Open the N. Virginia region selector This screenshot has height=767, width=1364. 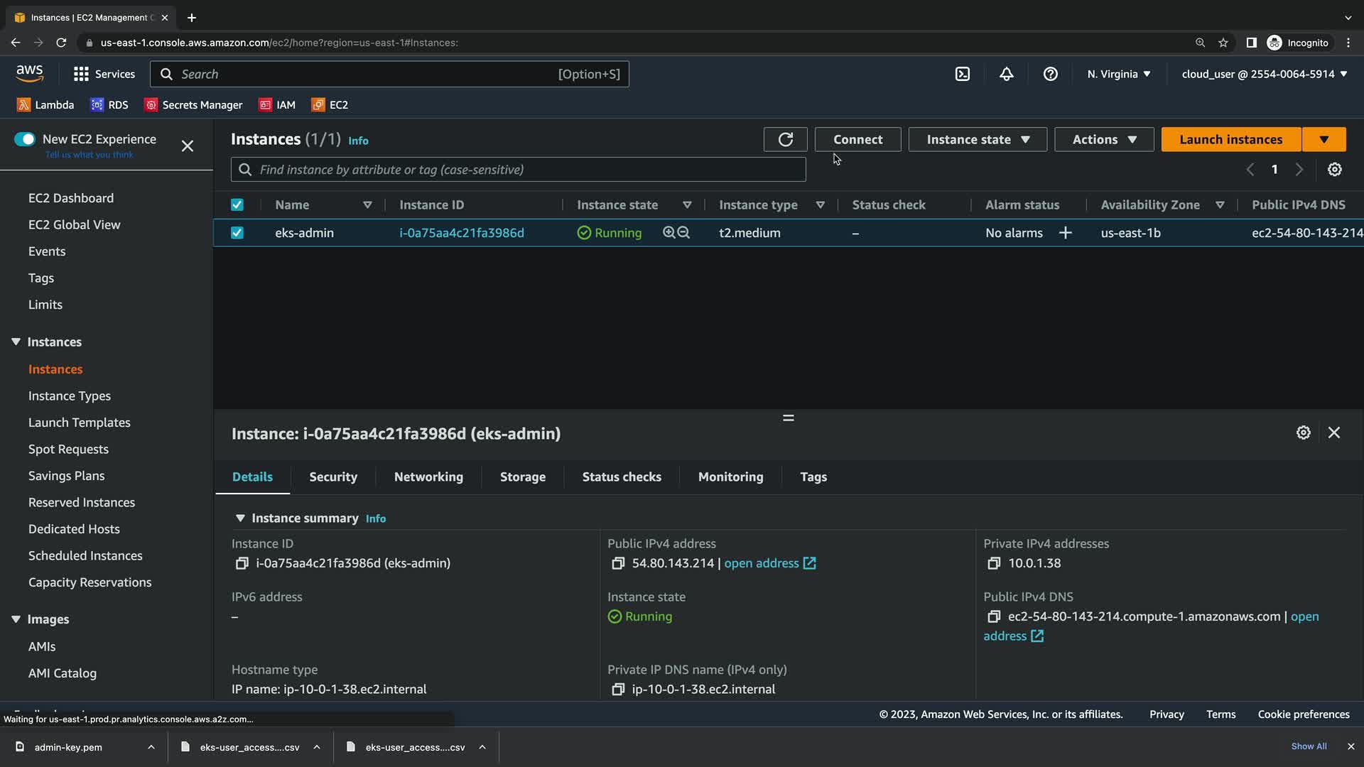[1118, 74]
